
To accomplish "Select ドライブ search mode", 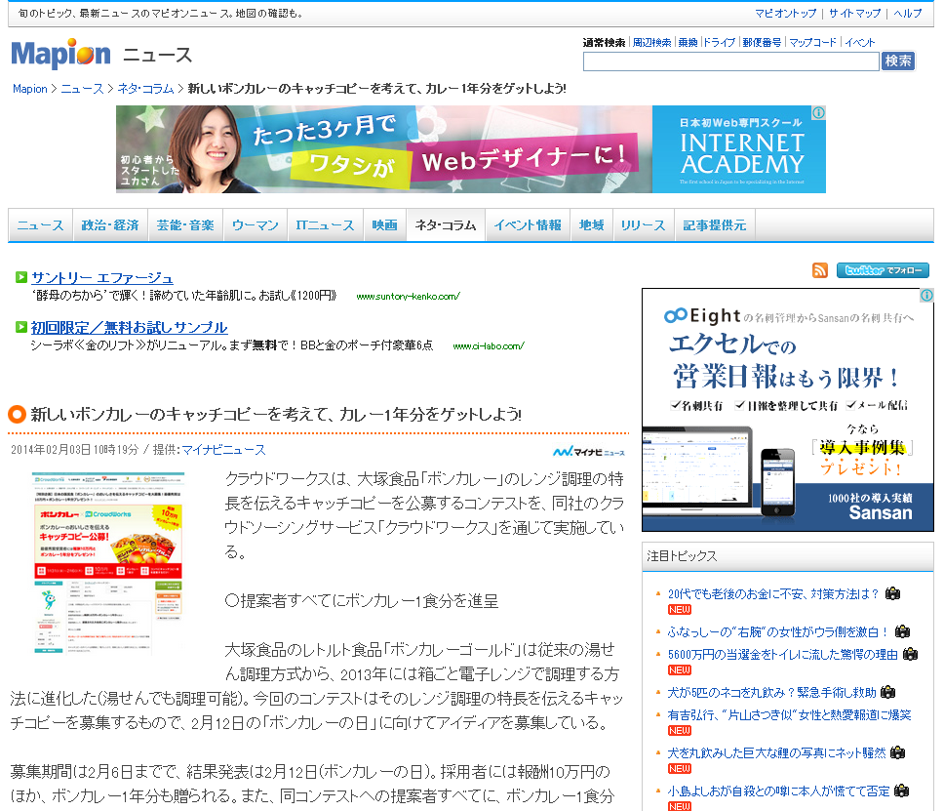I will pyautogui.click(x=720, y=42).
